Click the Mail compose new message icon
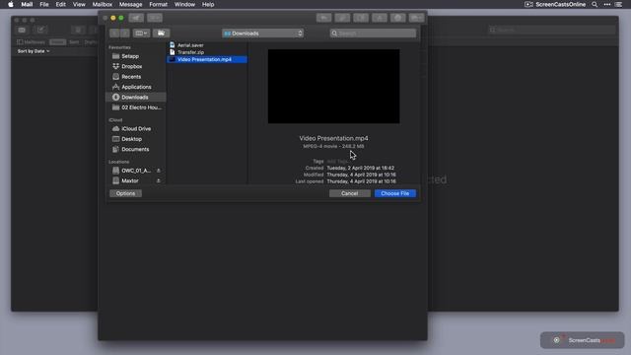Screen dimensions: 631x355 point(40,30)
